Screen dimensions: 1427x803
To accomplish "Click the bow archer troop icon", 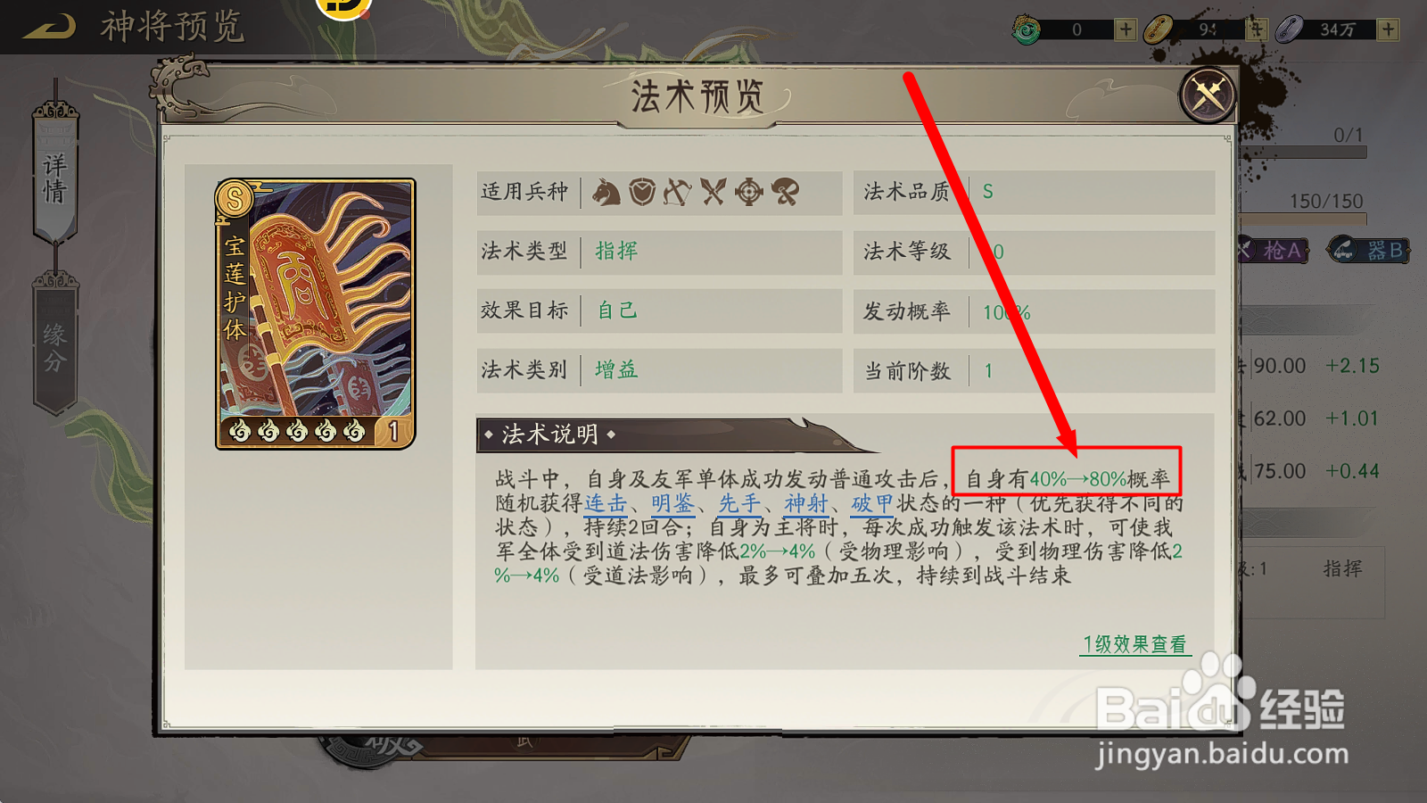I will [x=677, y=192].
